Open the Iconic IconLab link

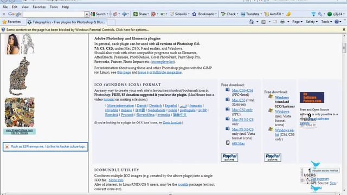(x=172, y=123)
